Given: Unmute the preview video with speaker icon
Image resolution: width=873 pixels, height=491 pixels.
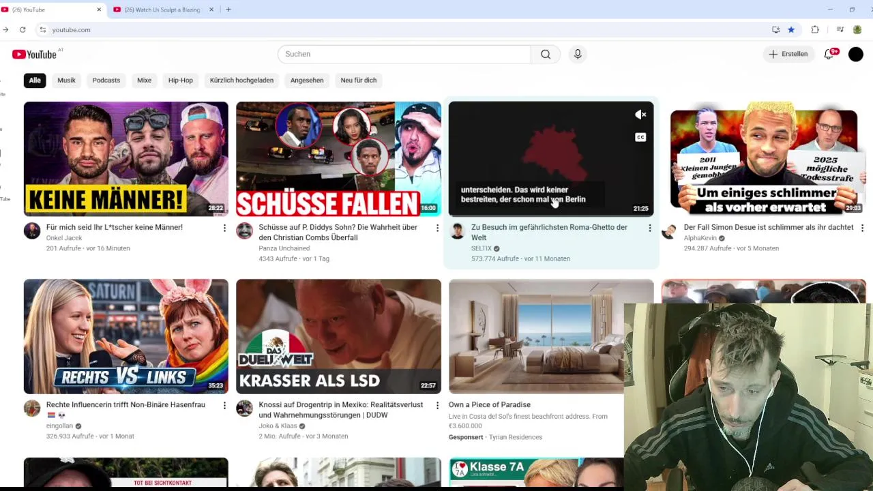Looking at the screenshot, I should (x=640, y=115).
